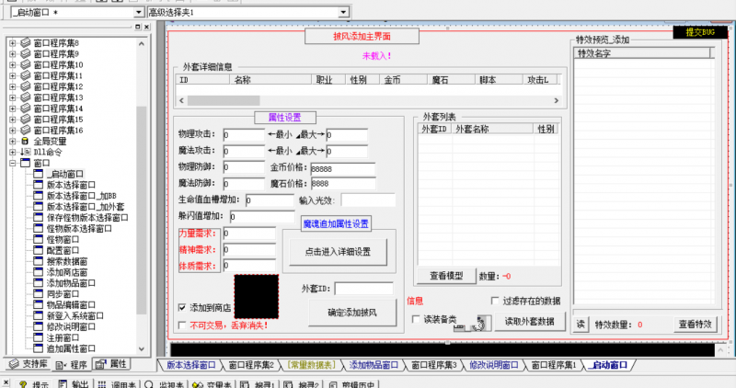Open the 窗口程序集3 editor tab
Viewport: 736px width, 388px height.
pos(433,365)
